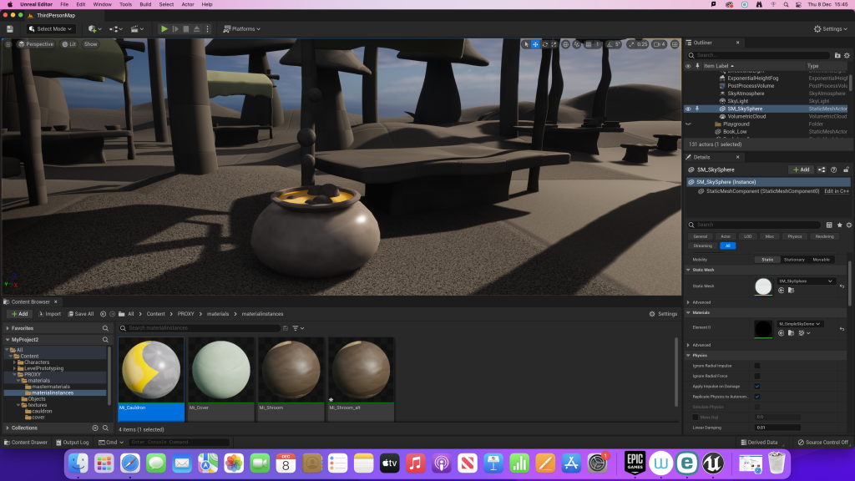Image resolution: width=855 pixels, height=481 pixels.
Task: Click the Import button in Content Browser
Action: 49,314
